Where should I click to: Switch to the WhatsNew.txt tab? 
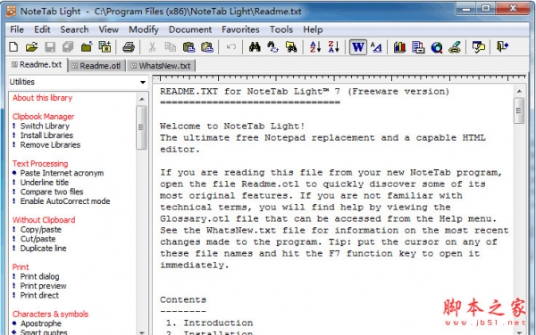161,65
